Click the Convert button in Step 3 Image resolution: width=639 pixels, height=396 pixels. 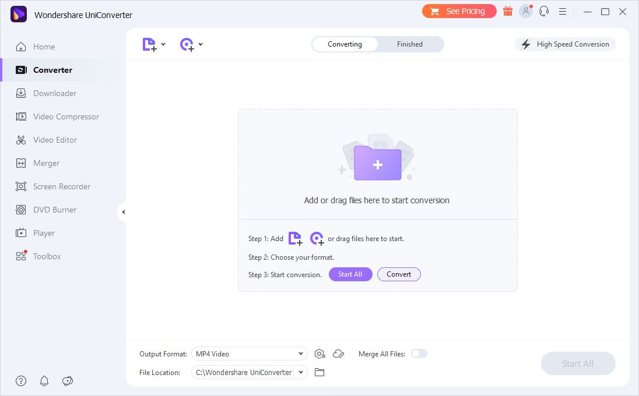coord(399,274)
